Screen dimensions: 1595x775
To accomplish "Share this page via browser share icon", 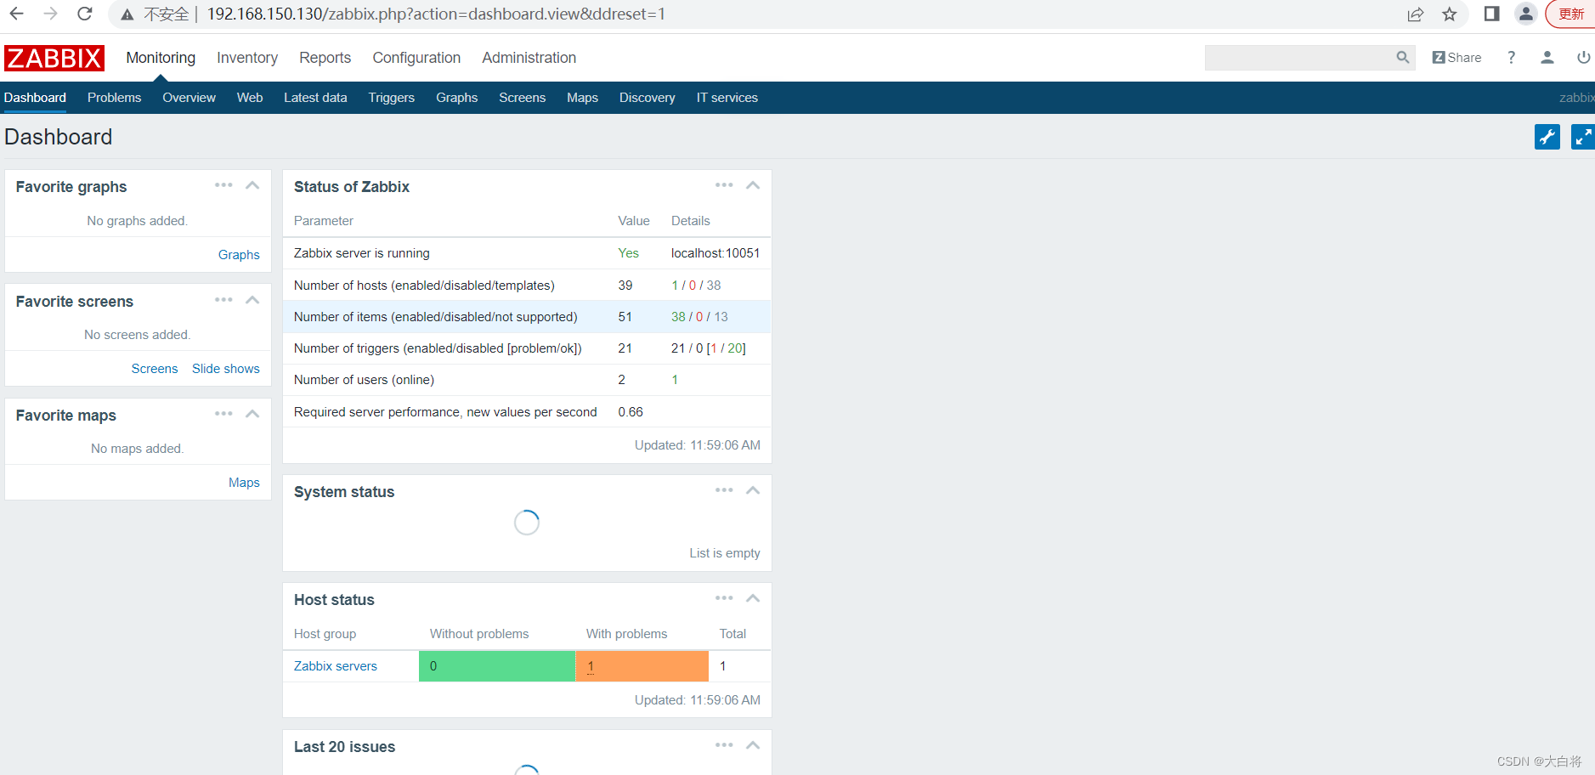I will tap(1416, 14).
